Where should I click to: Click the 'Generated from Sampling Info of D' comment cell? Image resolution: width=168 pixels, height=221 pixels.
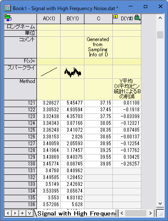click(98, 47)
